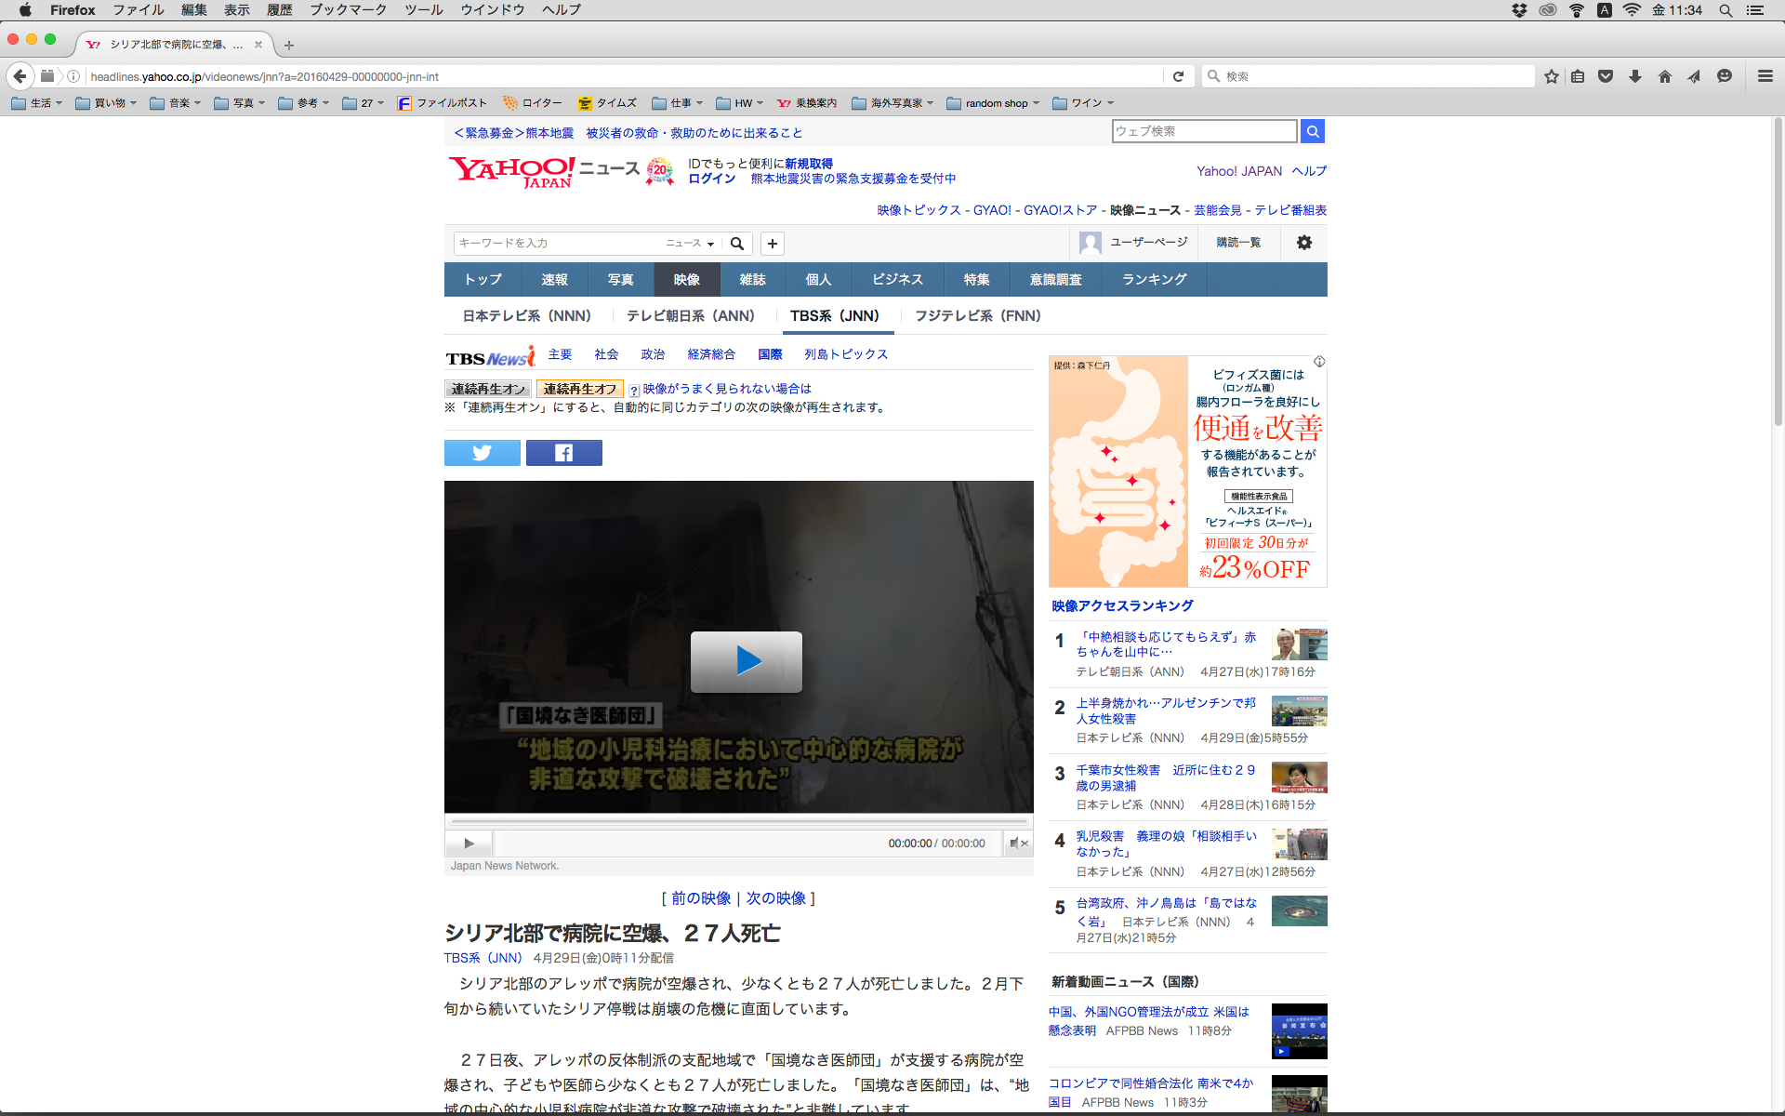This screenshot has width=1785, height=1116.
Task: Select the 連続再生オフ option
Action: [579, 389]
